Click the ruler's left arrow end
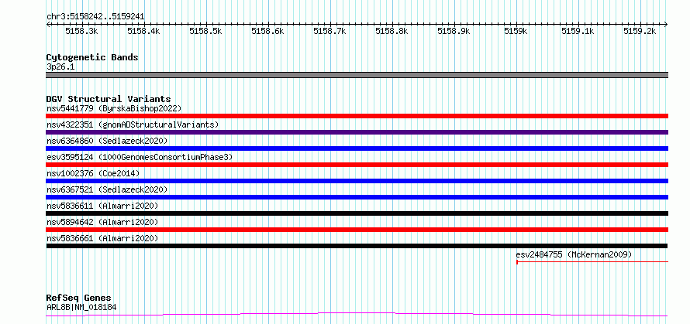The height and width of the screenshot is (324, 690). pyautogui.click(x=48, y=25)
